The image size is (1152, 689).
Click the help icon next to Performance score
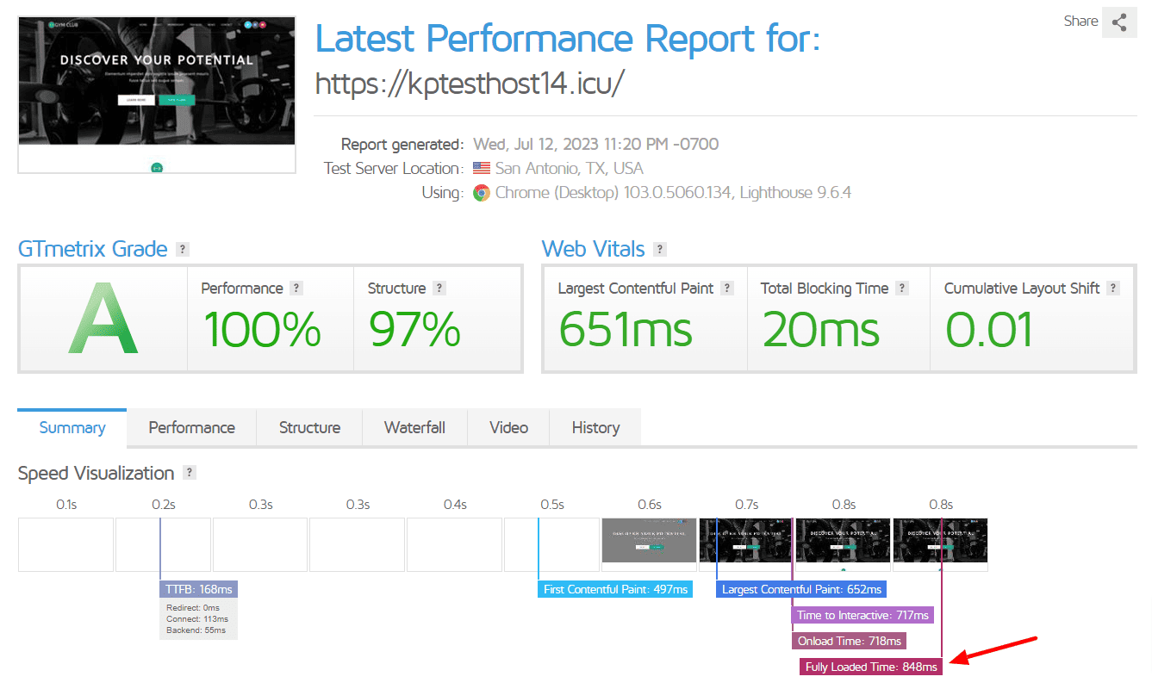296,289
